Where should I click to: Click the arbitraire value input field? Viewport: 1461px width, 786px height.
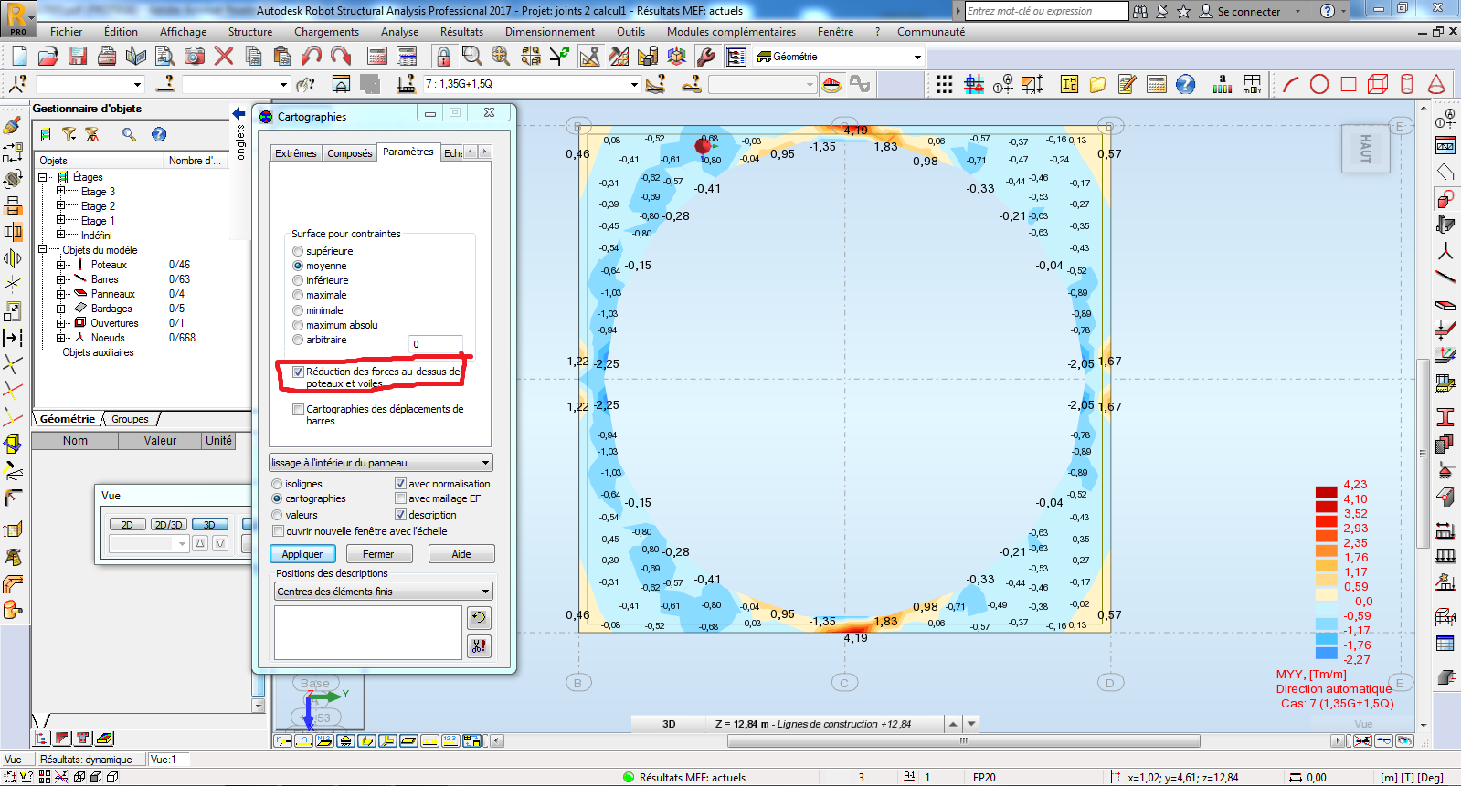pos(436,344)
